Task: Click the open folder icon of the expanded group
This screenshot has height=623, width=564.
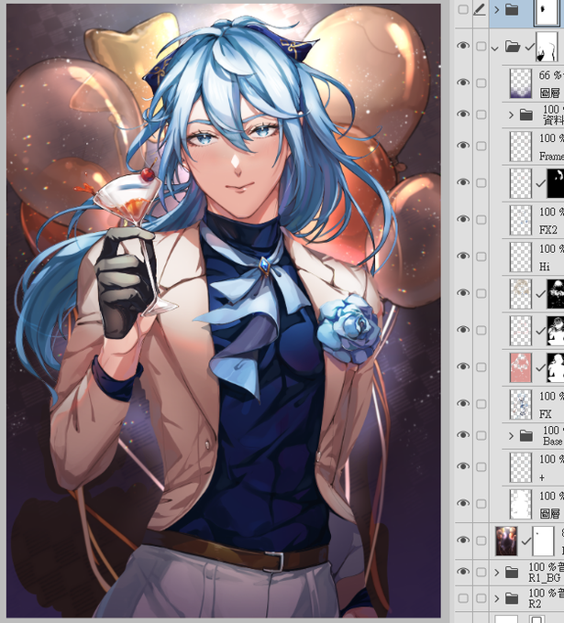Action: pyautogui.click(x=513, y=47)
